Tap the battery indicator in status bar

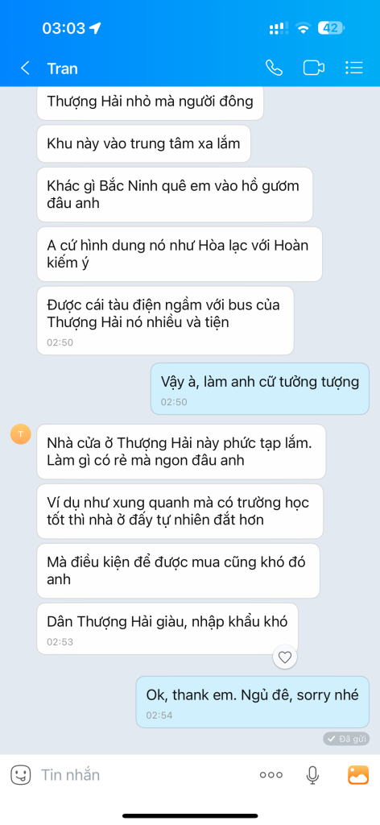(x=331, y=28)
